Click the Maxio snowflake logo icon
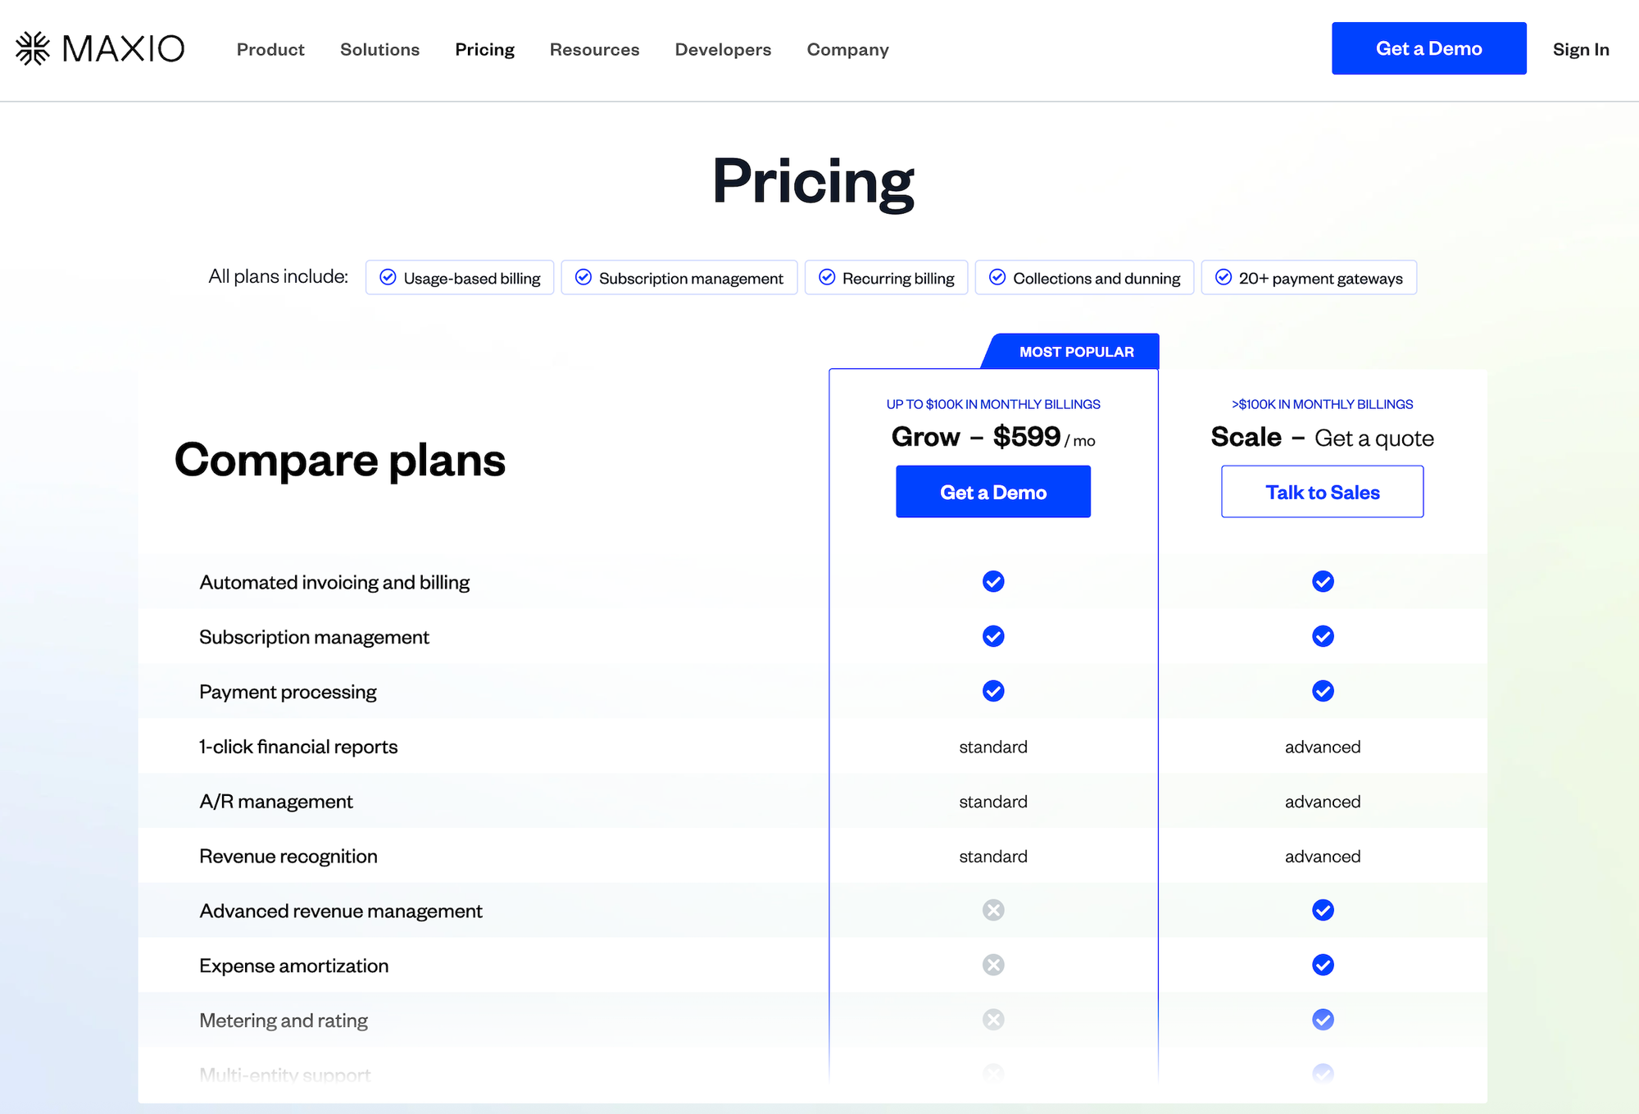 click(33, 48)
